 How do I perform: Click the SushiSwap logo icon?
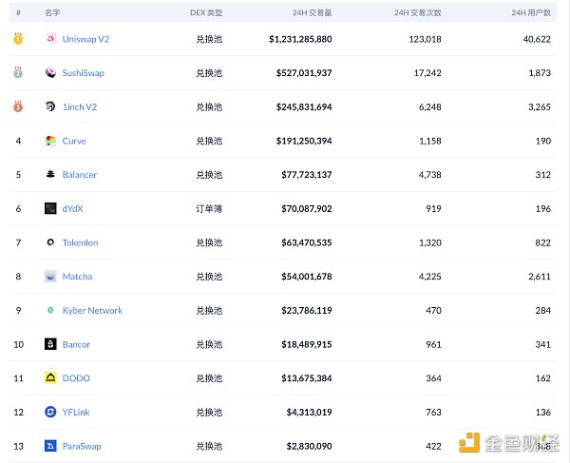pos(50,73)
